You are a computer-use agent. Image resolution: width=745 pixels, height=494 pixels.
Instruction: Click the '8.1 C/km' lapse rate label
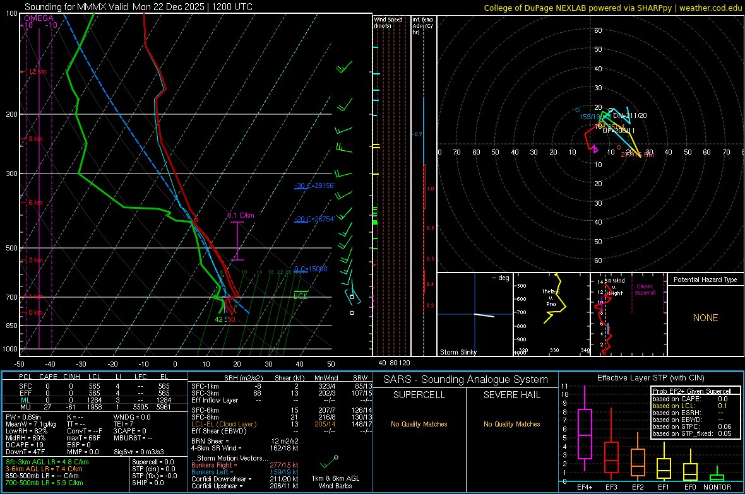(x=241, y=215)
